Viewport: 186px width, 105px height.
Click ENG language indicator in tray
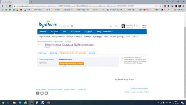click(170, 103)
